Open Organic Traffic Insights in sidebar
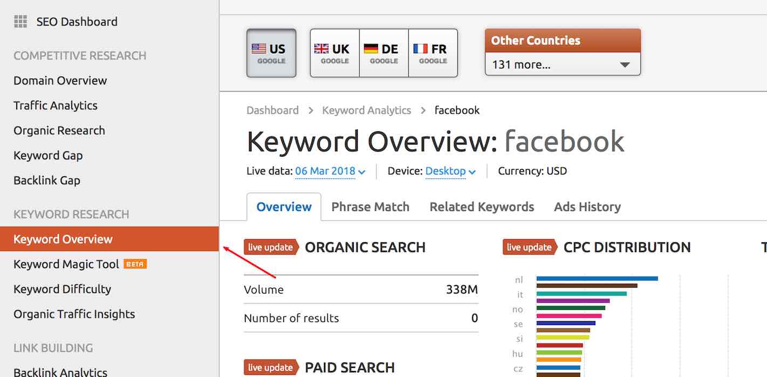This screenshot has height=377, width=767. point(74,314)
